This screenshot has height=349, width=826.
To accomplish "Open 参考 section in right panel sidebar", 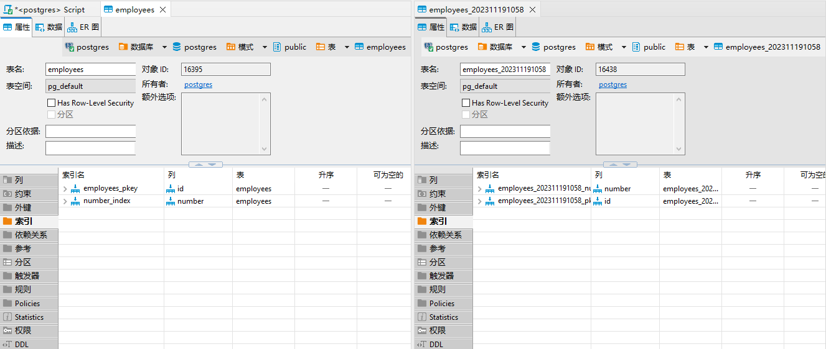I will pyautogui.click(x=443, y=248).
